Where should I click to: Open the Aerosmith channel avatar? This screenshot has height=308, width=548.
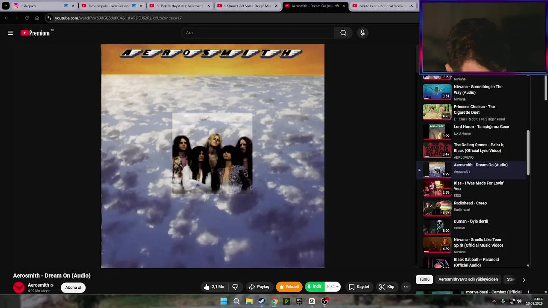tap(19, 287)
